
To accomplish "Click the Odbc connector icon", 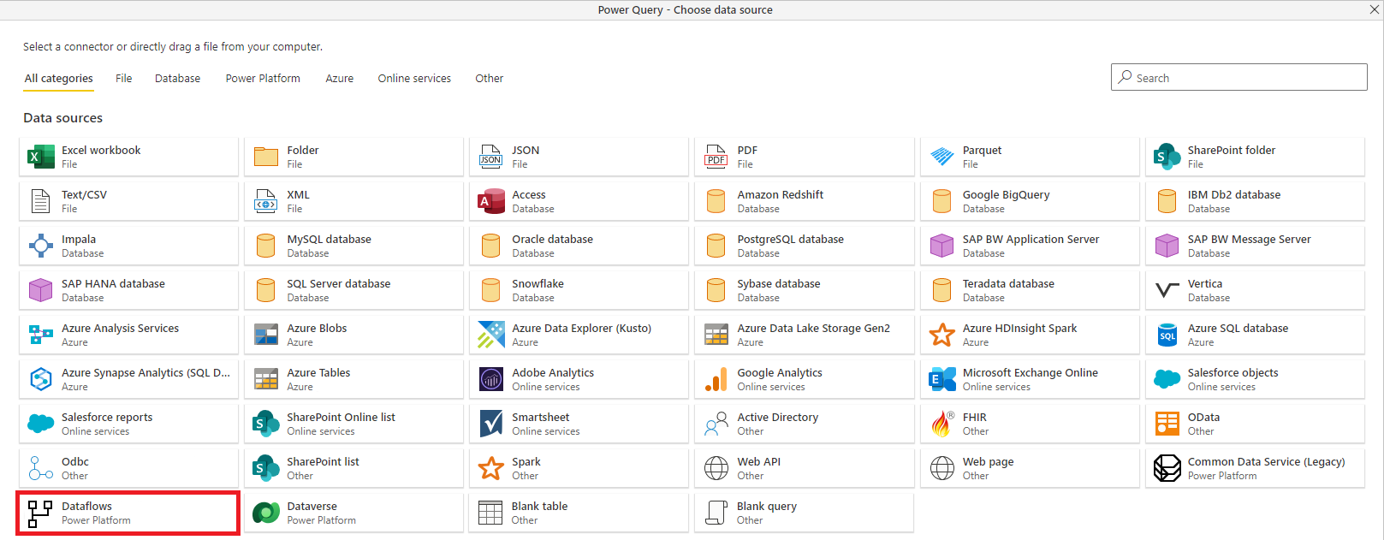I will coord(40,468).
